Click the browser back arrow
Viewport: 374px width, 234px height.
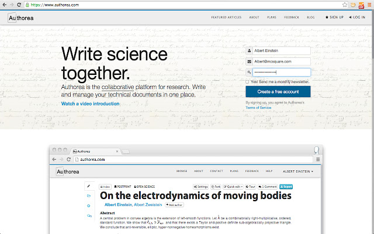[4, 5]
